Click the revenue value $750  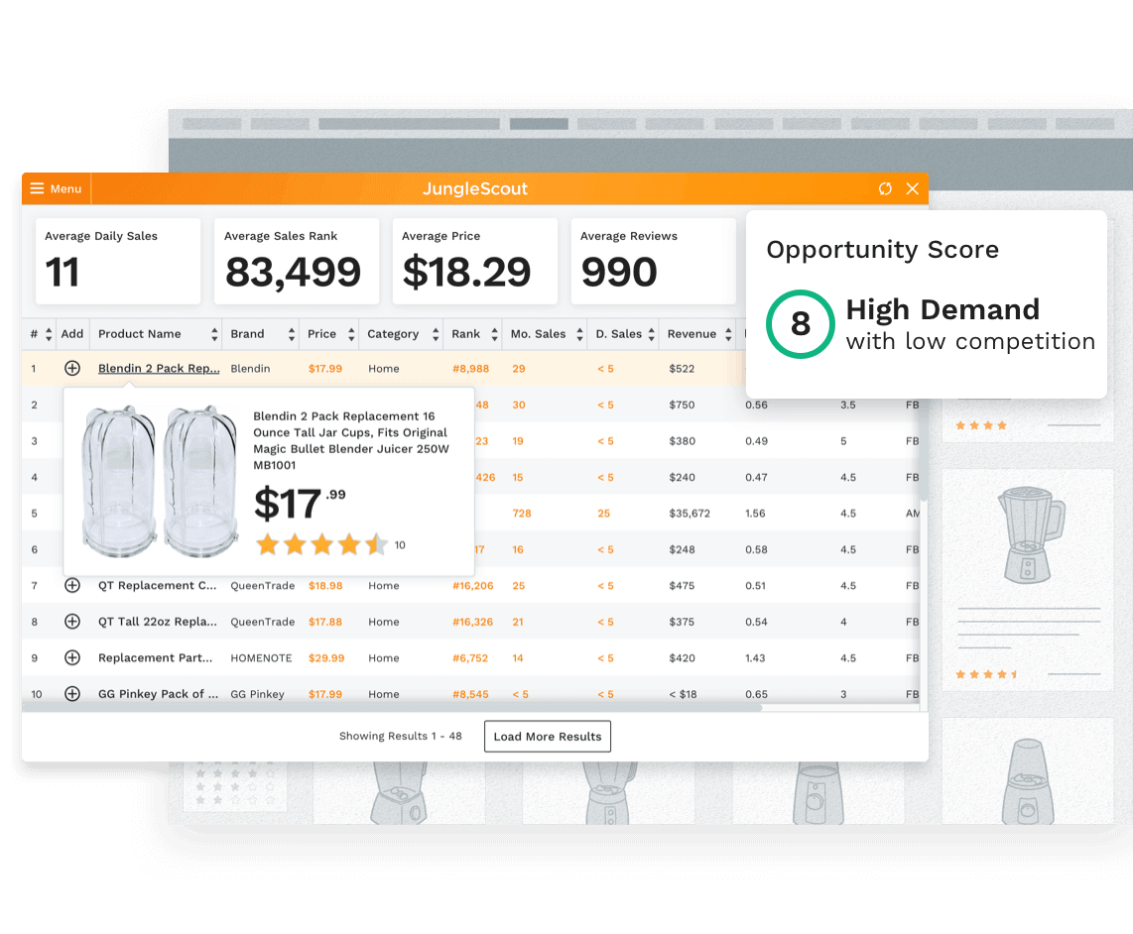[683, 406]
